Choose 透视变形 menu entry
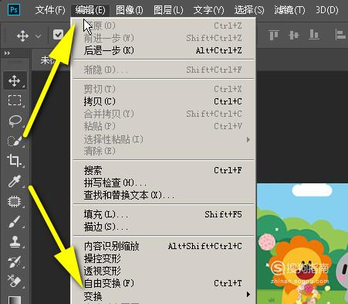The height and width of the screenshot is (304, 348). (164, 271)
